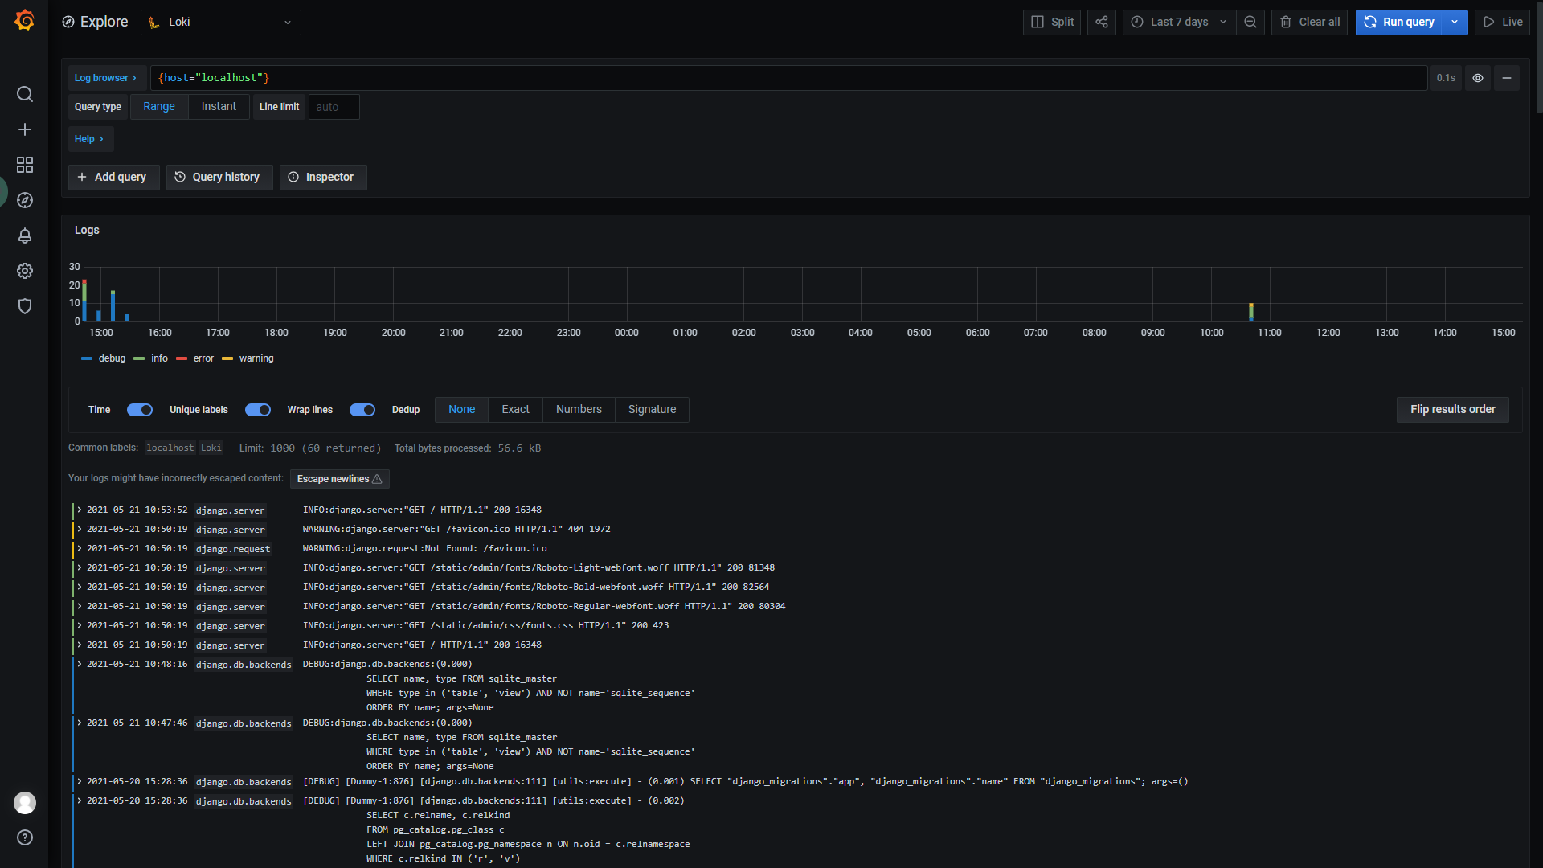1543x868 pixels.
Task: Expand log row at 2021-05-21 10:53:52
Action: (80, 510)
